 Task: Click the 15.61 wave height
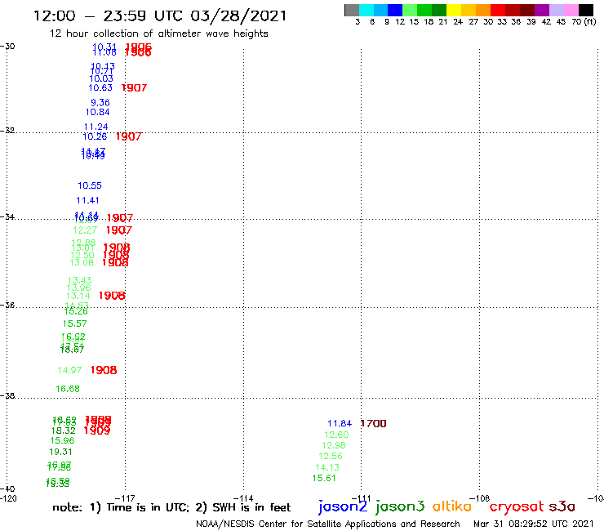pyautogui.click(x=324, y=478)
